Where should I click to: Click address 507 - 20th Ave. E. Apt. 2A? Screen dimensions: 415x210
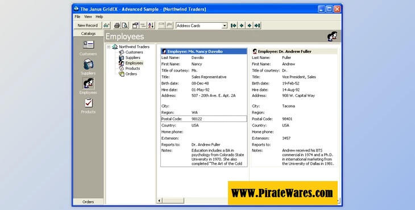coord(213,95)
